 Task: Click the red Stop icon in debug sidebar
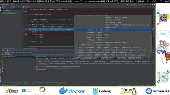[x=3, y=61]
